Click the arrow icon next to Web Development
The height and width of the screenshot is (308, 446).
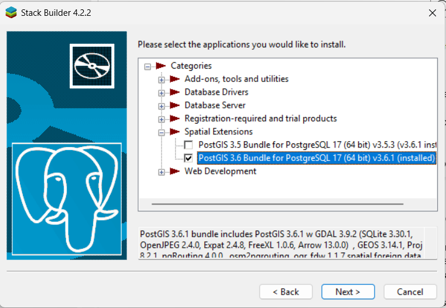click(174, 172)
